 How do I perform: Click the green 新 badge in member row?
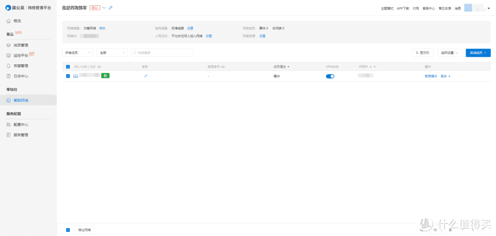(105, 76)
